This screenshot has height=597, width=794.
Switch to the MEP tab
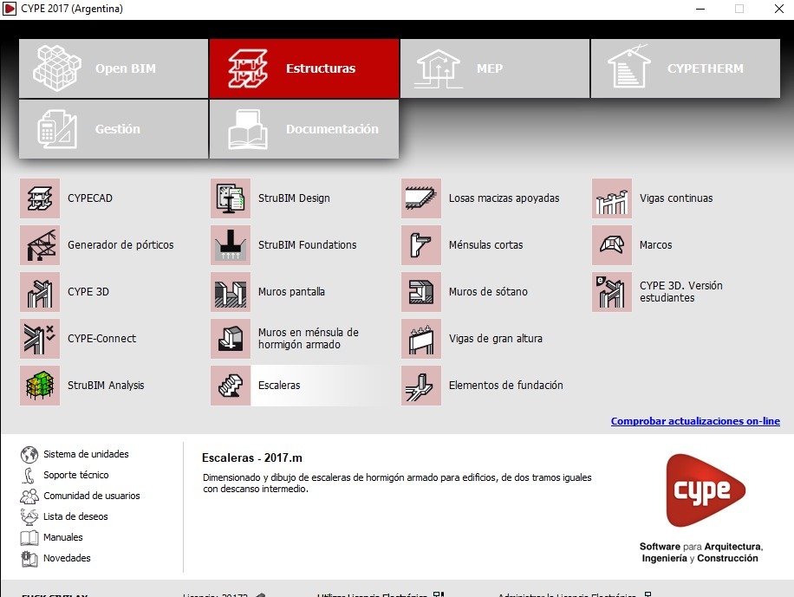494,68
